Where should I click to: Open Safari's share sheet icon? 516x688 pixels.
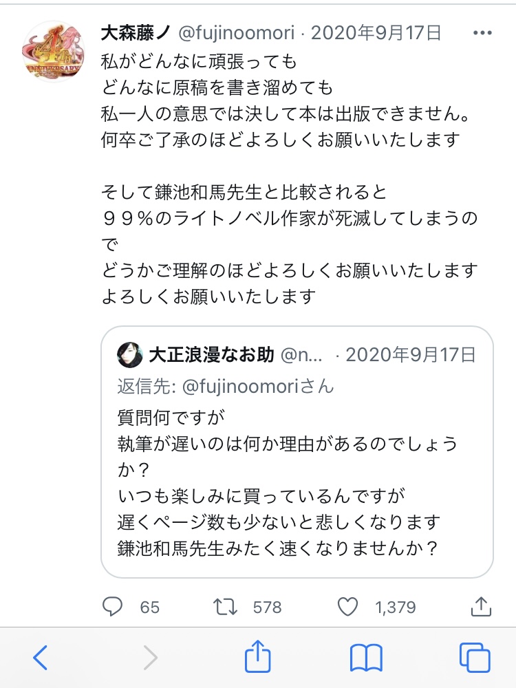(257, 656)
